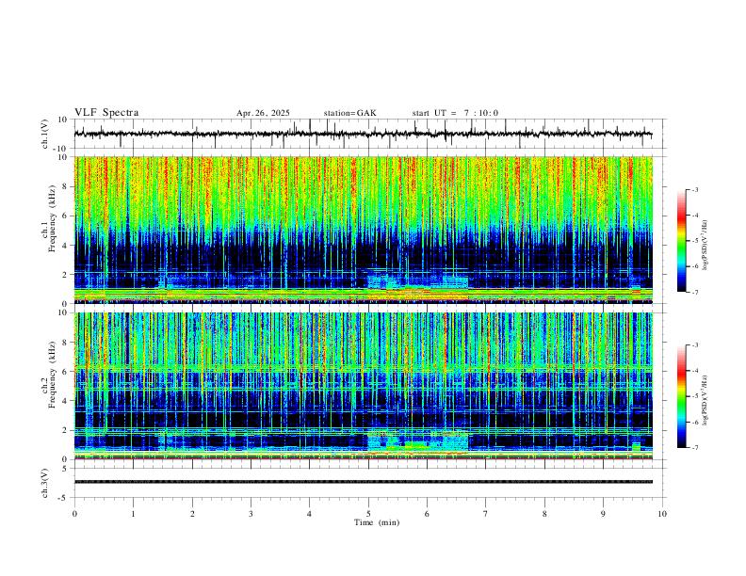Click the ch.3 black voltage trace band
746x576 pixels.
coord(363,482)
